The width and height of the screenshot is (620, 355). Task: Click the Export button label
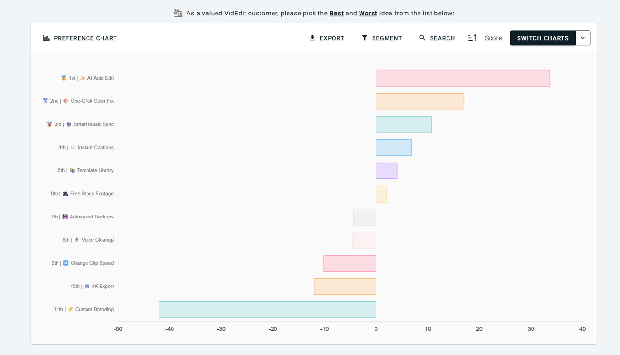coord(332,38)
